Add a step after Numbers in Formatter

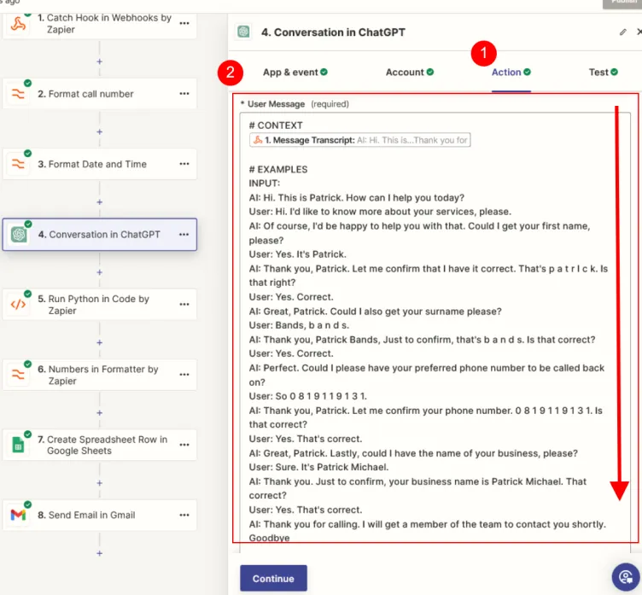pos(100,413)
